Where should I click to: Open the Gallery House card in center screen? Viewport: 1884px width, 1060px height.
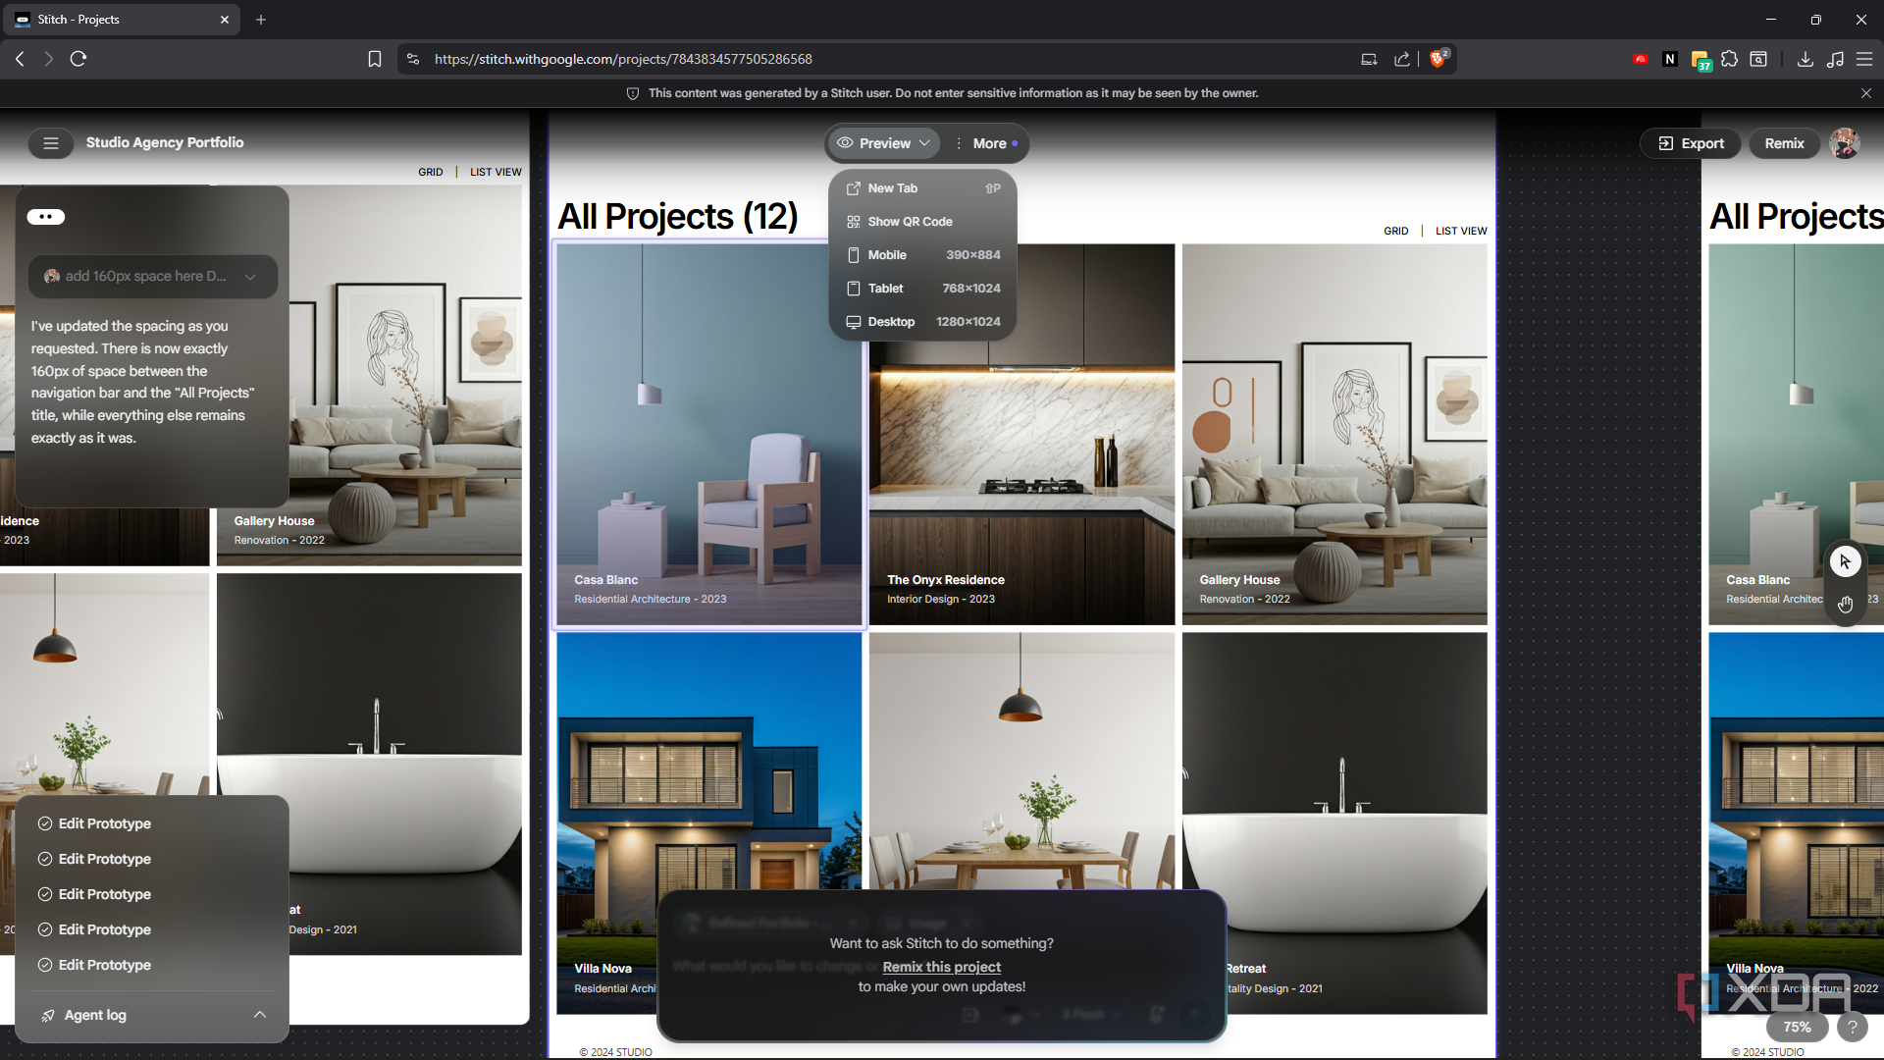tap(1334, 434)
